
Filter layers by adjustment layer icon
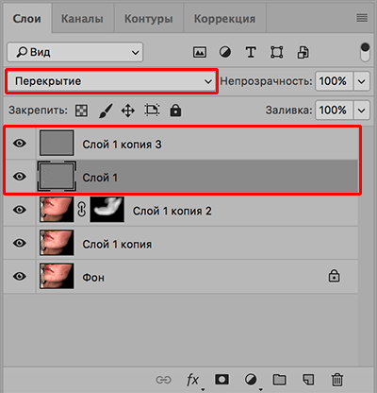tap(225, 52)
